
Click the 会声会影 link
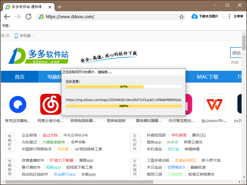pyautogui.click(x=78, y=142)
